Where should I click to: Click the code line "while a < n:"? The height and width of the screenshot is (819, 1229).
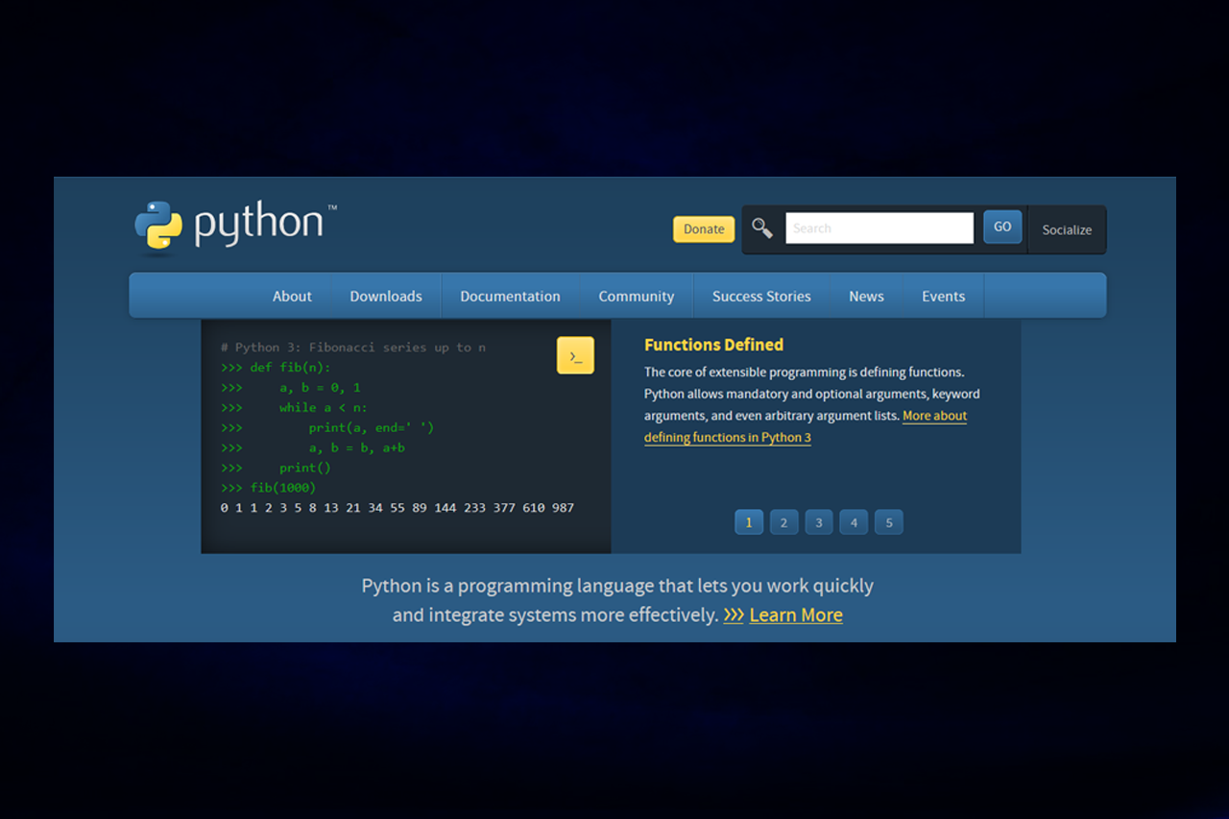(324, 408)
